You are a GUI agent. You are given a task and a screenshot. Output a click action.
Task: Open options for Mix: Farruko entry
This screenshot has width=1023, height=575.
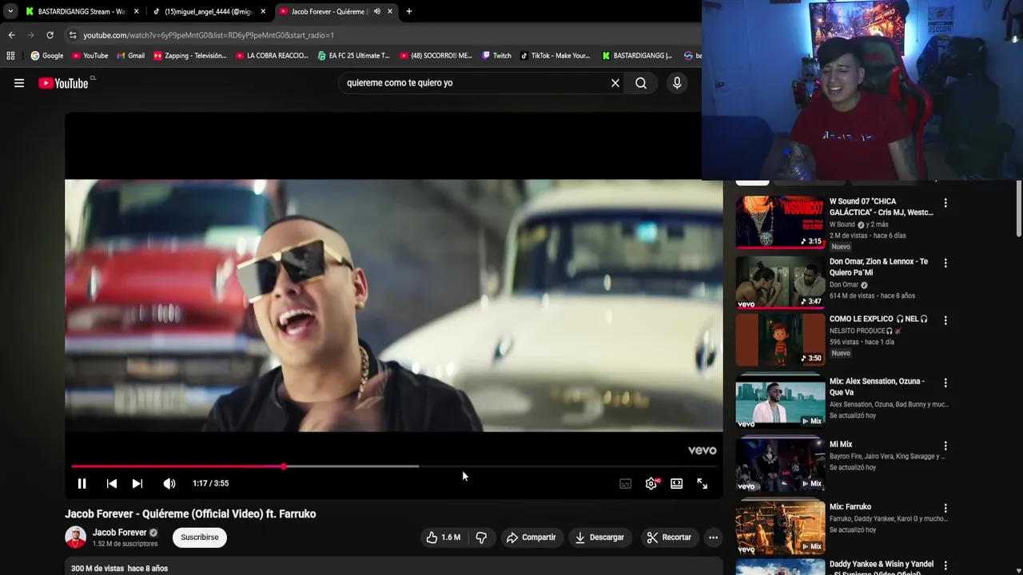coord(945,508)
